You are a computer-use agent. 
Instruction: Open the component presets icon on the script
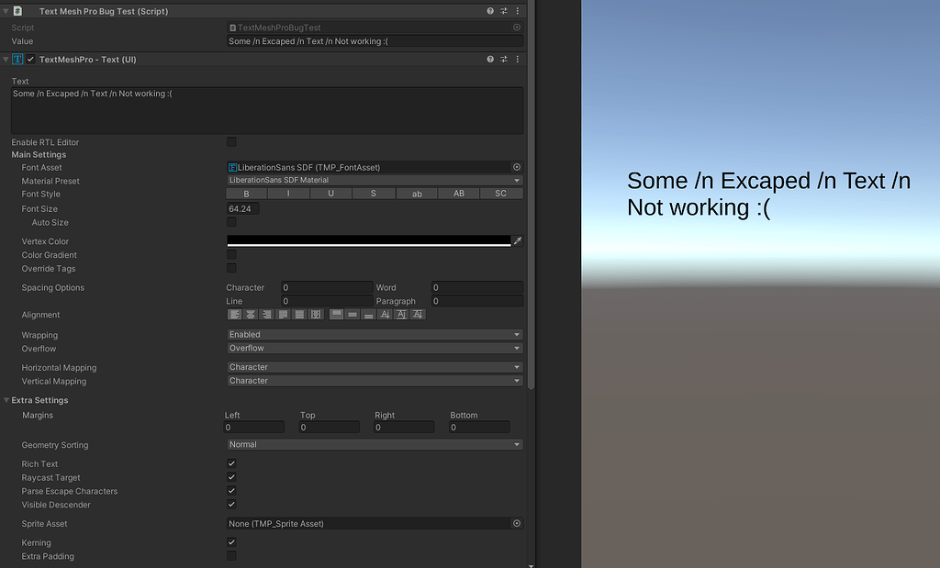[503, 10]
